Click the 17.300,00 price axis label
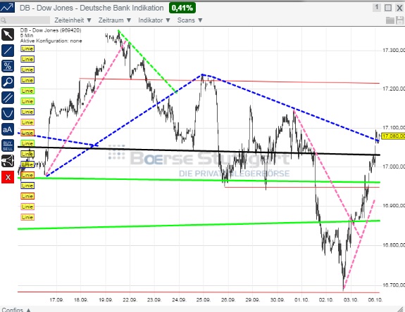This screenshot has width=405, height=312. pyautogui.click(x=393, y=50)
